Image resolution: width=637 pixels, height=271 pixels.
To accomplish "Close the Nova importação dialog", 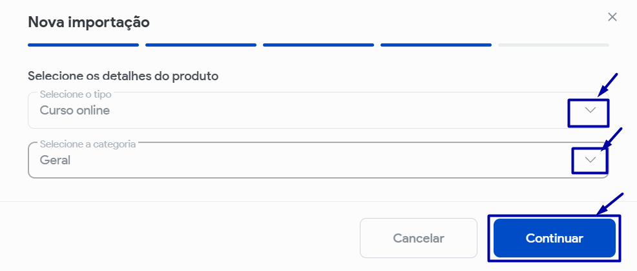I will click(612, 17).
